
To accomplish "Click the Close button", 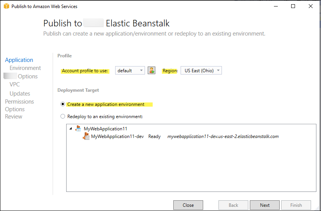I will 188,205.
